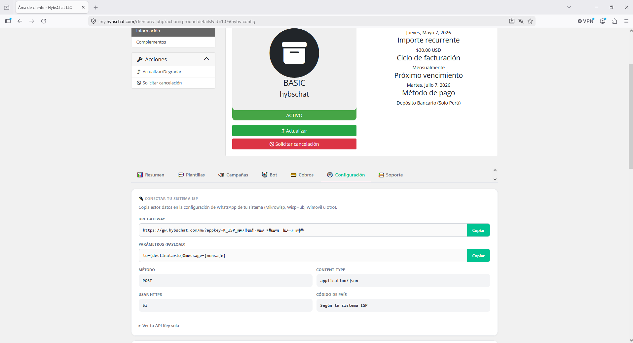633x343 pixels.
Task: Click the Acciones wrench icon
Action: 140,59
